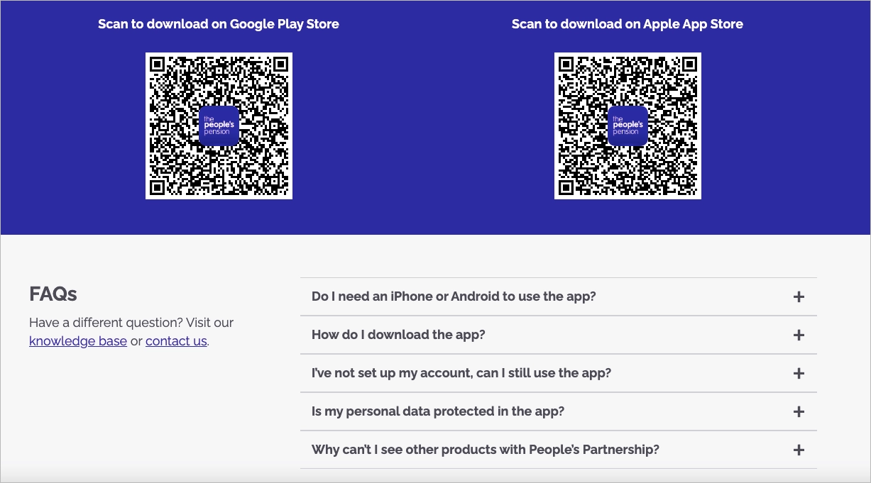Click the plus icon beside the download question
Image resolution: width=871 pixels, height=483 pixels.
[x=799, y=335]
